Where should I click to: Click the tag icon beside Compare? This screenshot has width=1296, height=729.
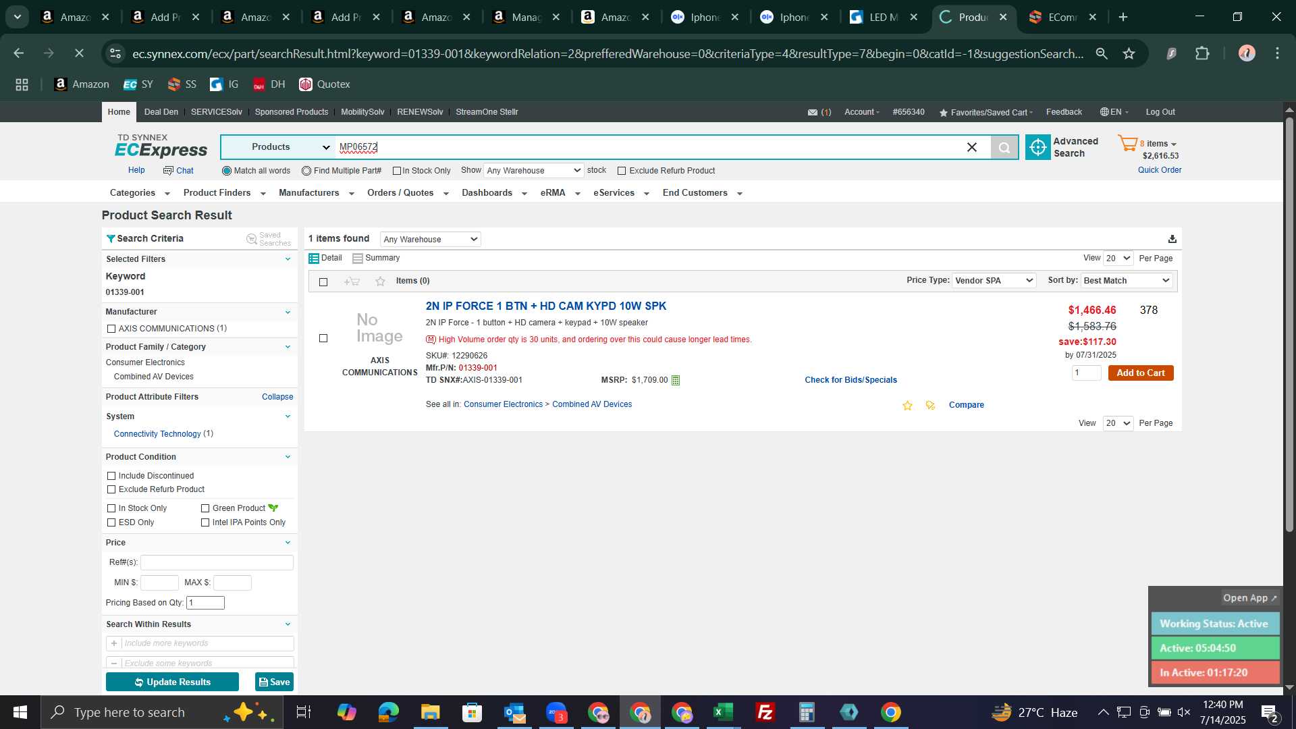tap(930, 405)
